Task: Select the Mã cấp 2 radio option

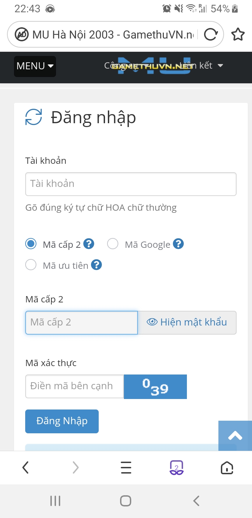Action: [x=31, y=244]
